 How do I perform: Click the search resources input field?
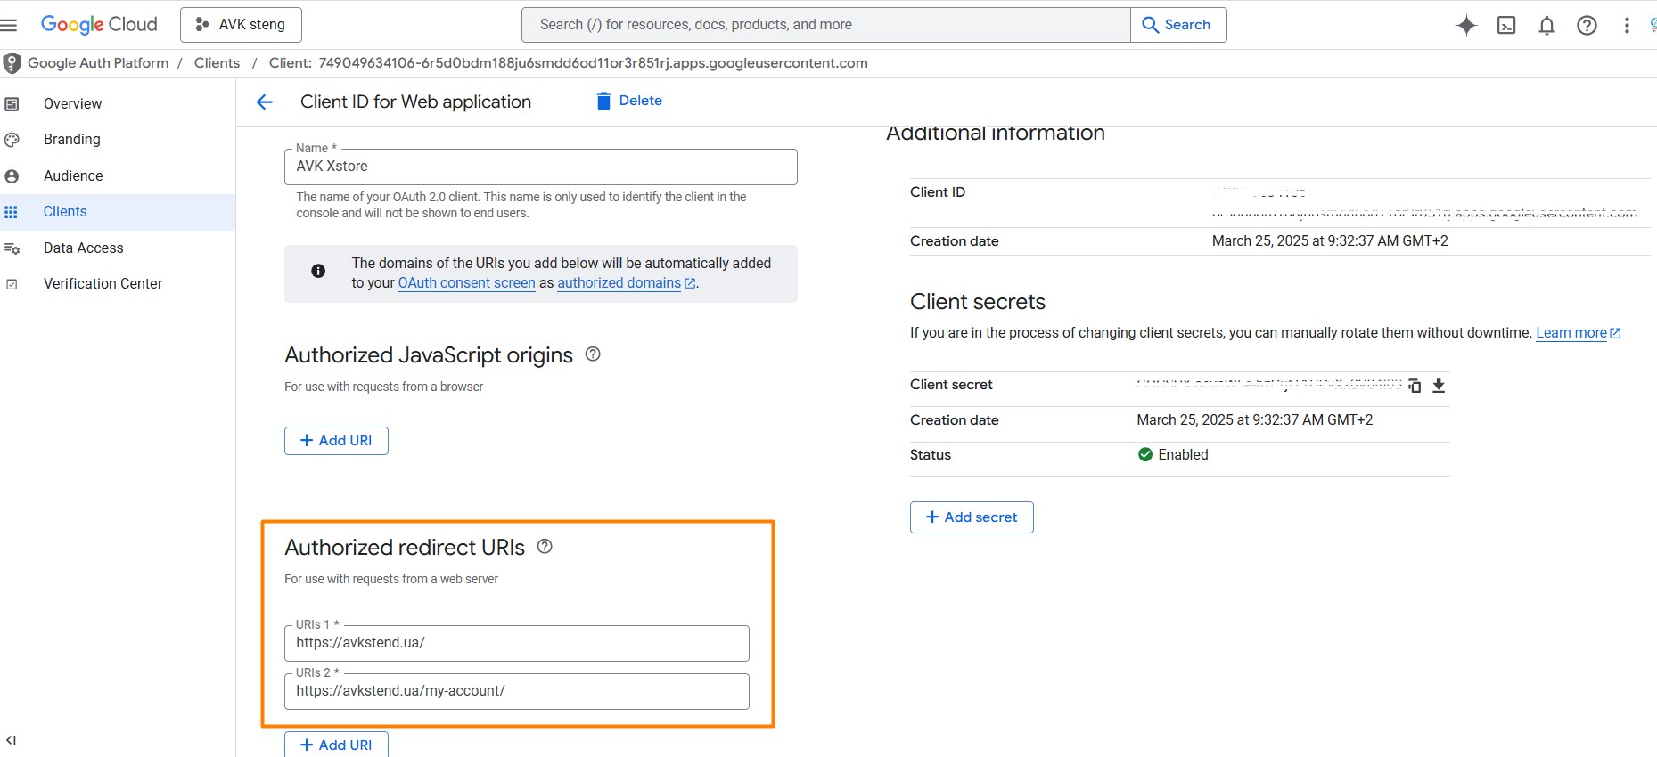pos(825,25)
